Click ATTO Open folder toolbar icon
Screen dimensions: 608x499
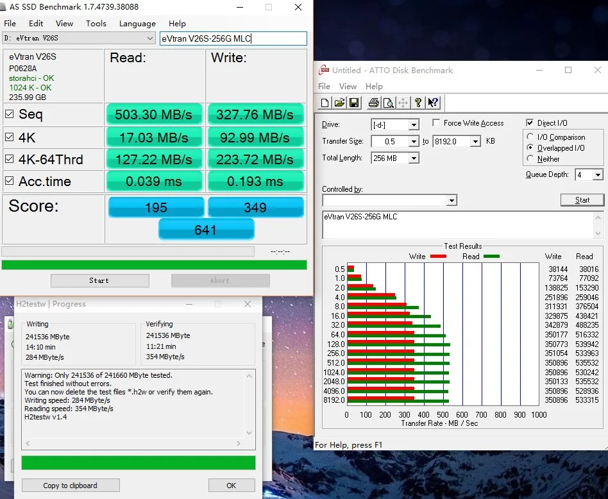pyautogui.click(x=339, y=103)
